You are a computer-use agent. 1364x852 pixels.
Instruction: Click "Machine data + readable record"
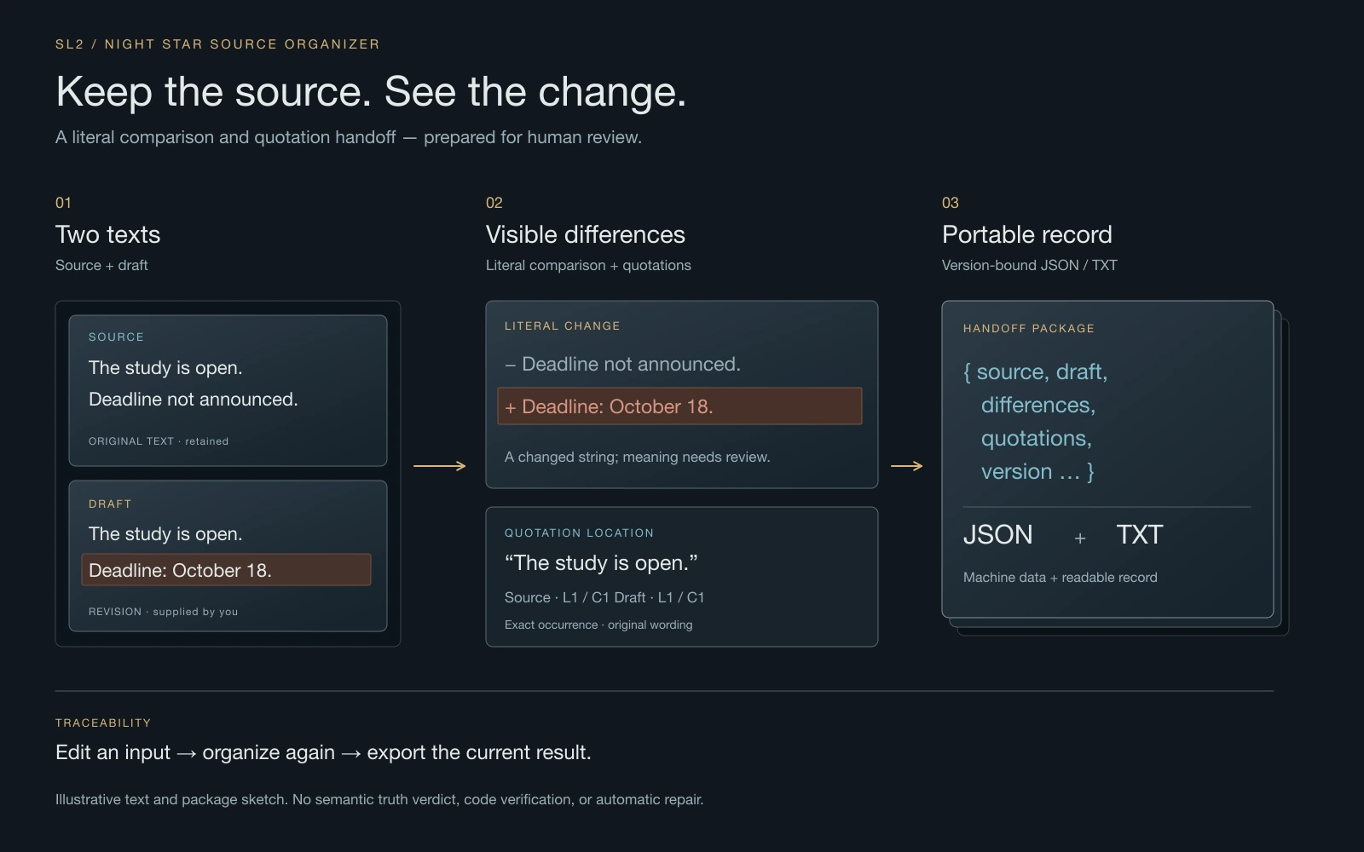click(x=1061, y=578)
